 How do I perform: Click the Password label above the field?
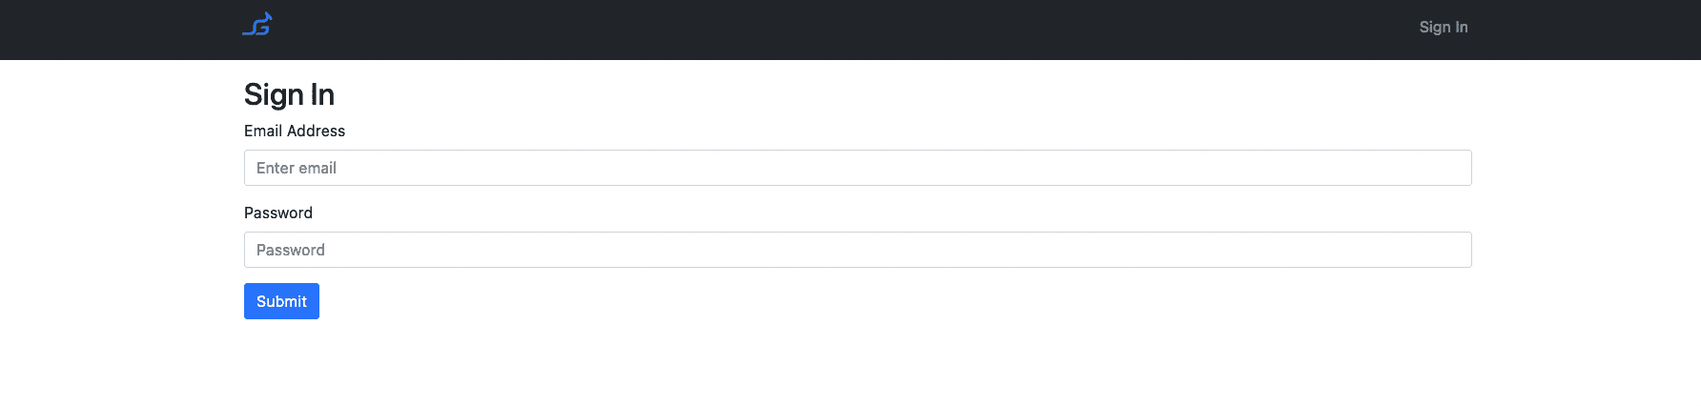278,213
